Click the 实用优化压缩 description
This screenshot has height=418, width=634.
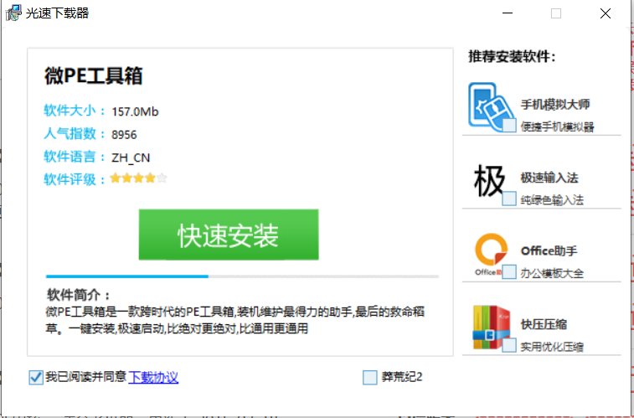click(x=552, y=347)
